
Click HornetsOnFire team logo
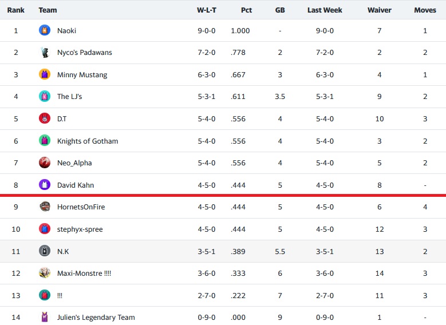pos(45,207)
